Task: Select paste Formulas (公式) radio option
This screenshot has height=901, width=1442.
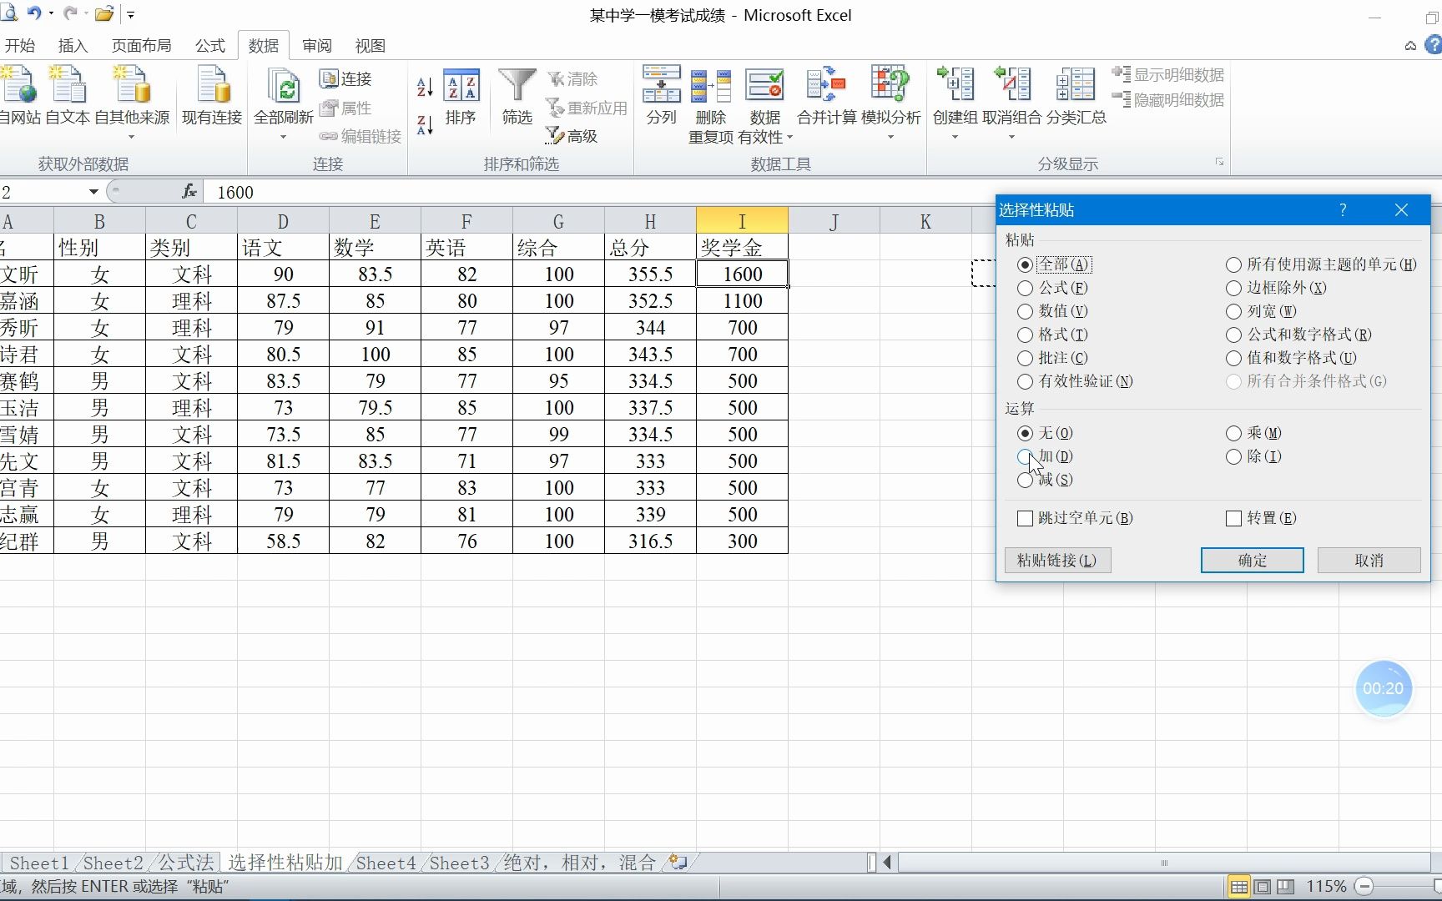Action: coord(1026,288)
